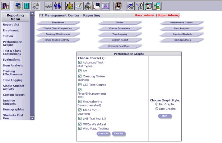This screenshot has height=143, width=222.
Task: Toggle the Creating Online Training checkbox
Action: (x=80, y=76)
